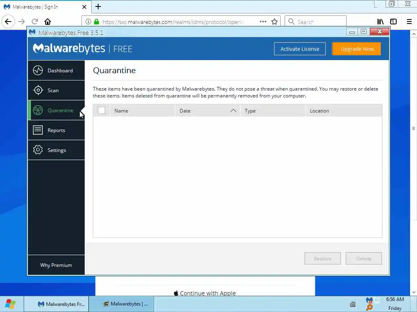Click the disabled Delete button

point(364,258)
